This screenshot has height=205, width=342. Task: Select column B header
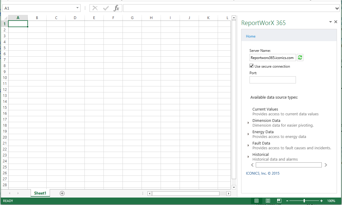[37, 18]
